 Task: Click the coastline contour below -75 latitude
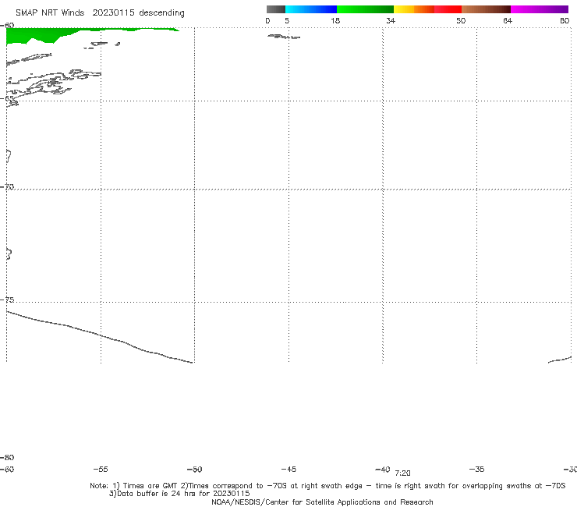(x=99, y=336)
